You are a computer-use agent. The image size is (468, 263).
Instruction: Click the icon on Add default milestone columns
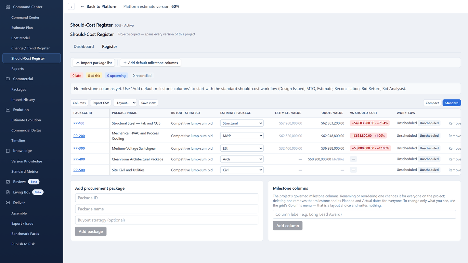[125, 63]
